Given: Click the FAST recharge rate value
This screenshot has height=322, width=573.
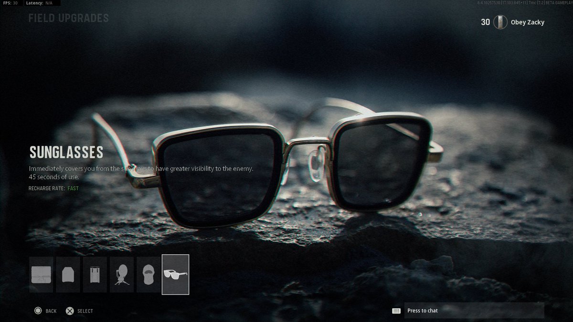Looking at the screenshot, I should (73, 188).
